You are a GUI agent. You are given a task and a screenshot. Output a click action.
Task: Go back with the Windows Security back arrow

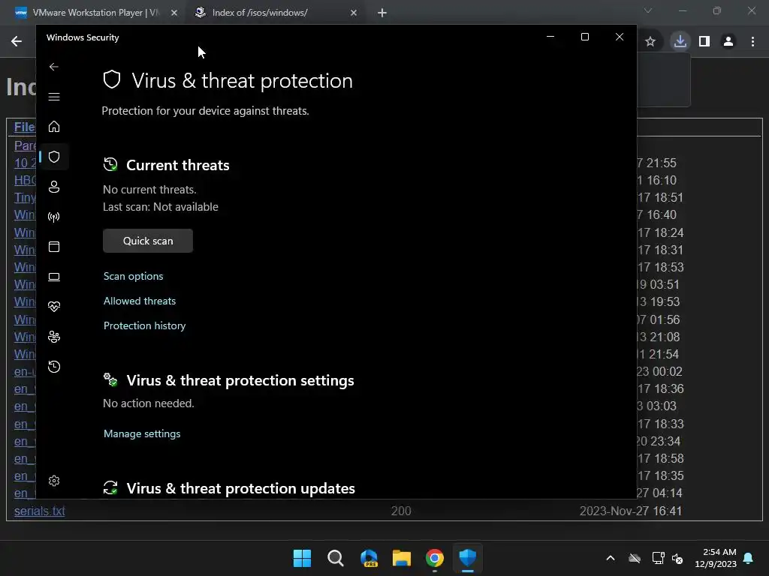[54, 67]
